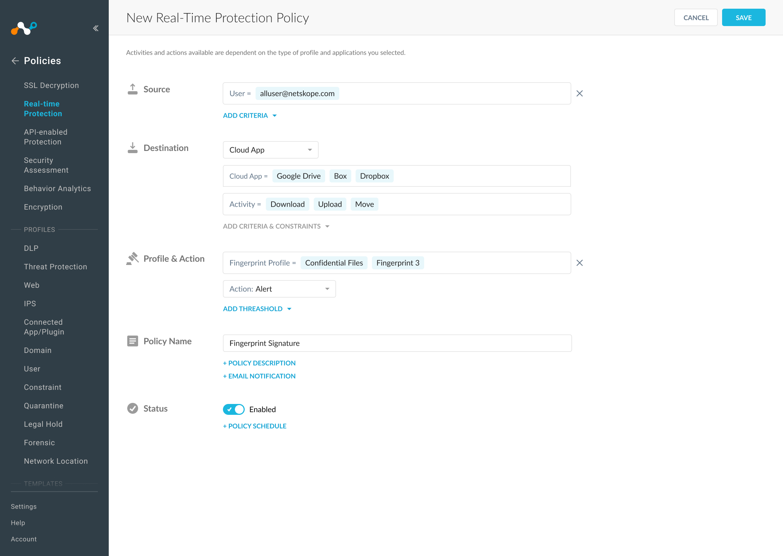Viewport: 783px width, 556px height.
Task: Save the new policy
Action: pyautogui.click(x=743, y=17)
